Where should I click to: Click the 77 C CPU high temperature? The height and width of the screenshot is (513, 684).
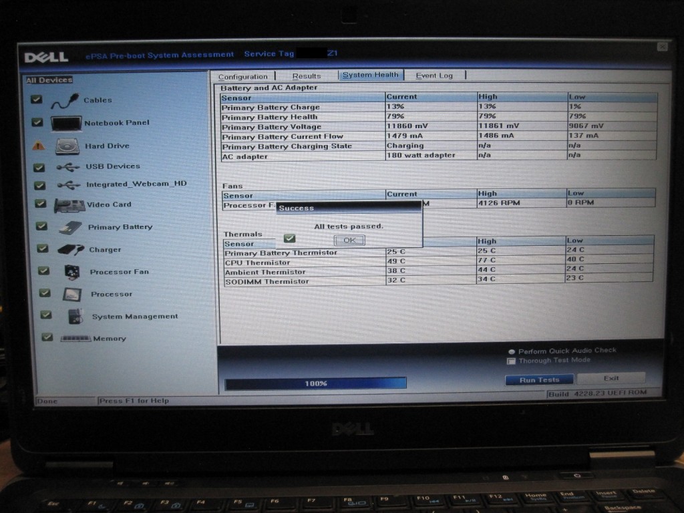pyautogui.click(x=486, y=261)
